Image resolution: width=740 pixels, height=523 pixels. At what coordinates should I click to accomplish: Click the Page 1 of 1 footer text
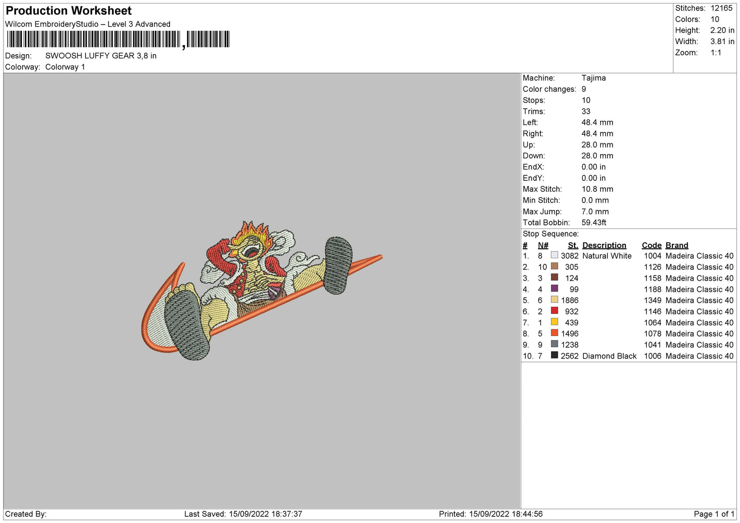[x=713, y=514]
